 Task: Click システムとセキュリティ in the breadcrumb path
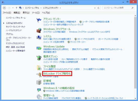pyautogui.click(x=51, y=8)
